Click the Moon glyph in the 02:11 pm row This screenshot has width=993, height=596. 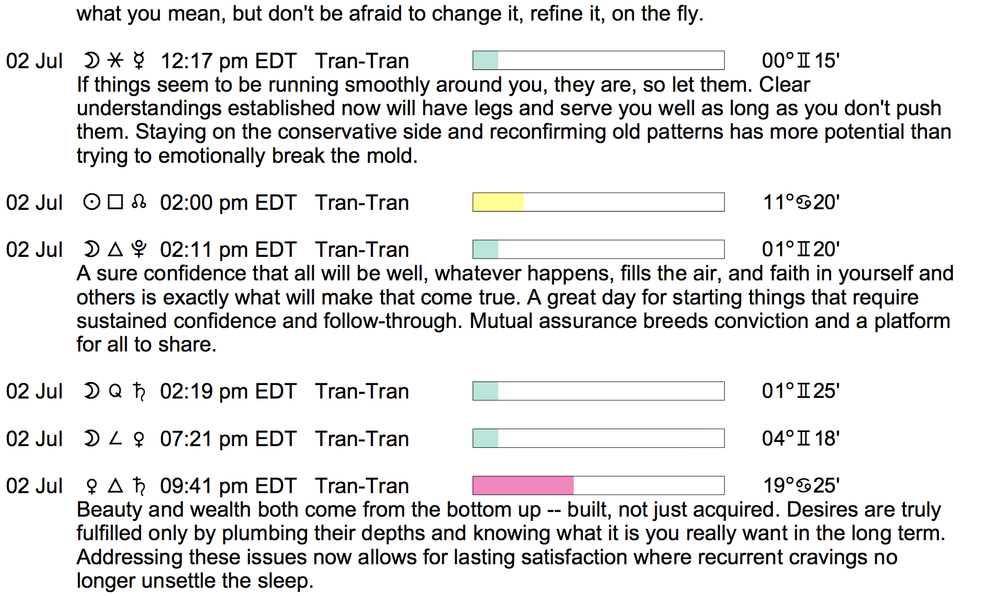[x=92, y=249]
